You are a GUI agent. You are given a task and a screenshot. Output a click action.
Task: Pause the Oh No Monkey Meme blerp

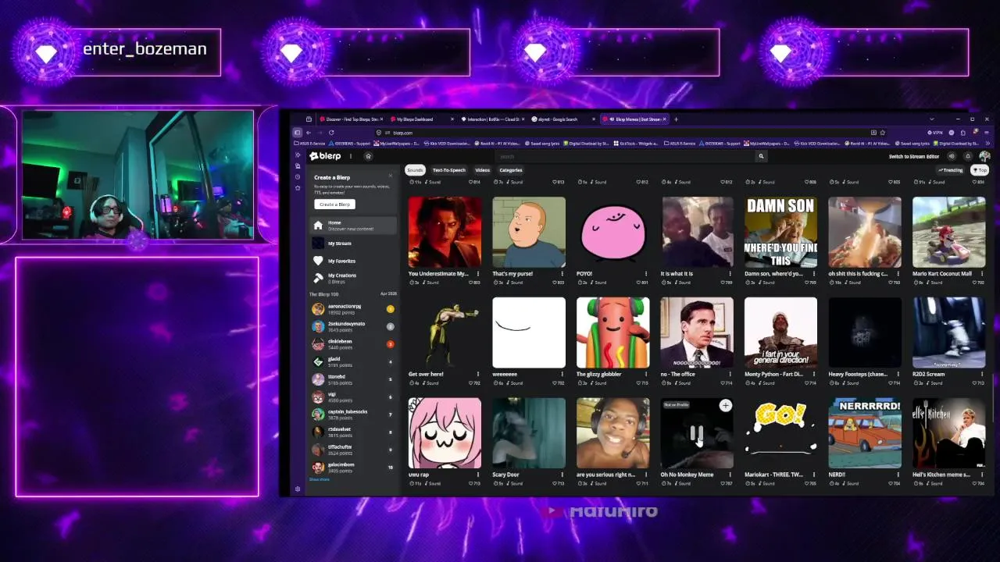pyautogui.click(x=697, y=434)
